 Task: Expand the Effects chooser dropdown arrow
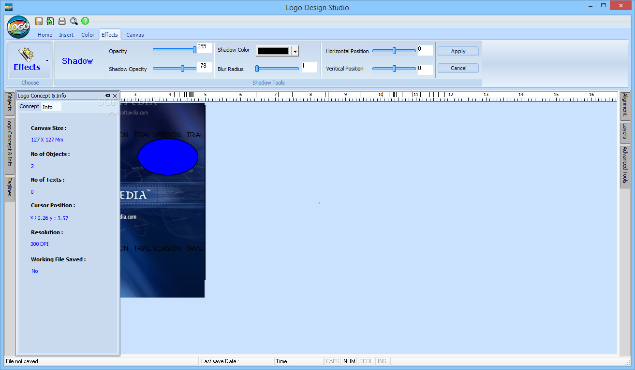point(47,60)
